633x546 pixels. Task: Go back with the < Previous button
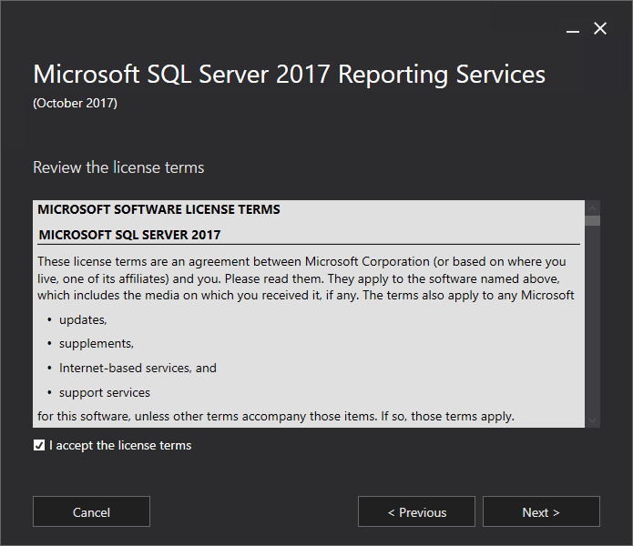(x=416, y=511)
